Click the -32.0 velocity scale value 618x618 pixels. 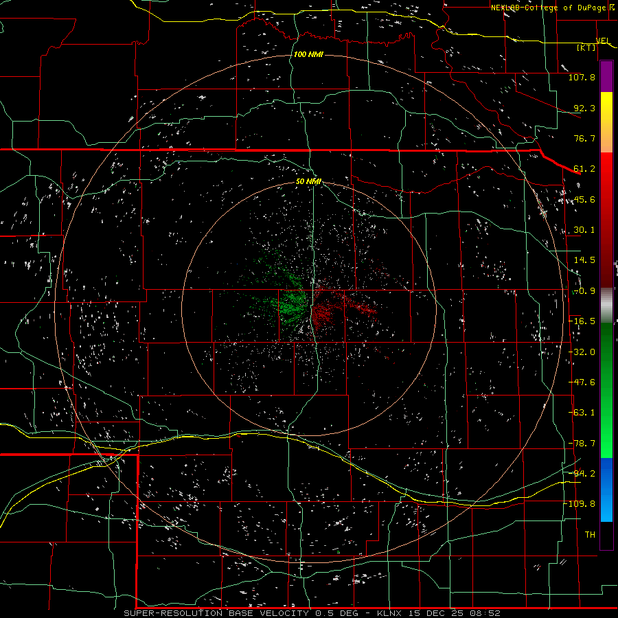[x=582, y=352]
